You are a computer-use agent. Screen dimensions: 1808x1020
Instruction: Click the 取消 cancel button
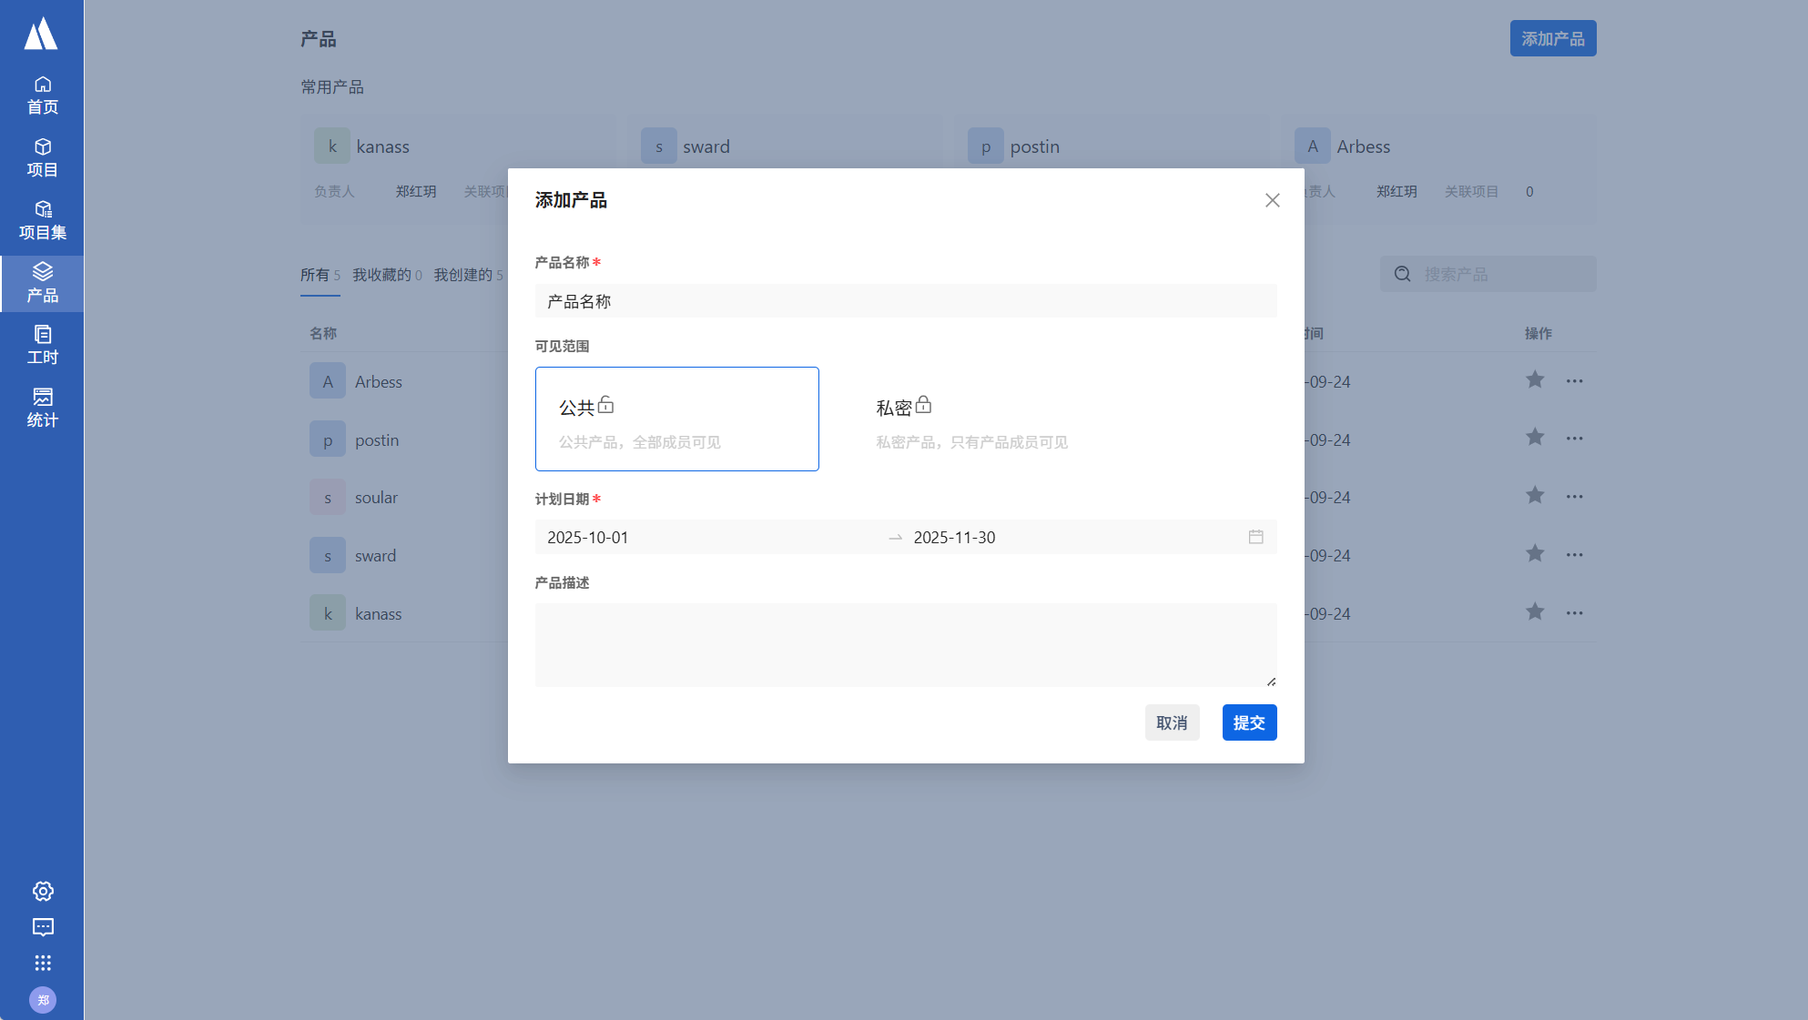pos(1172,723)
